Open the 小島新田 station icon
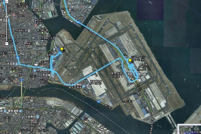 (38, 117)
